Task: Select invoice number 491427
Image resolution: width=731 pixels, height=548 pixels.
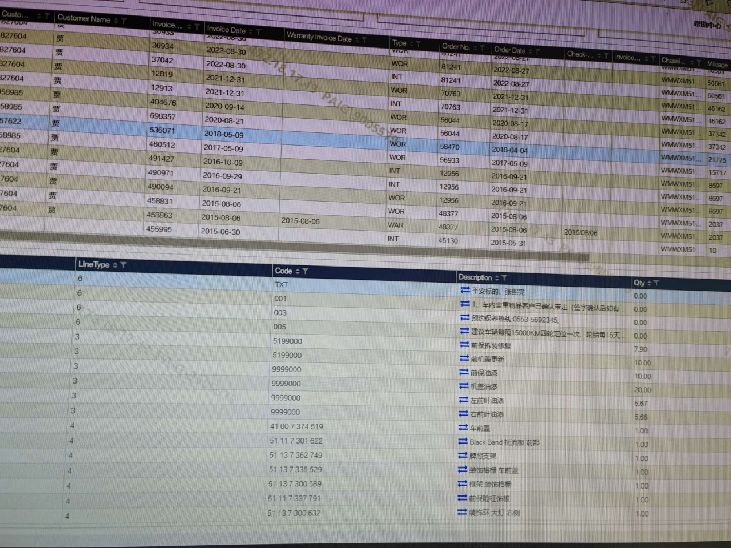Action: click(162, 159)
